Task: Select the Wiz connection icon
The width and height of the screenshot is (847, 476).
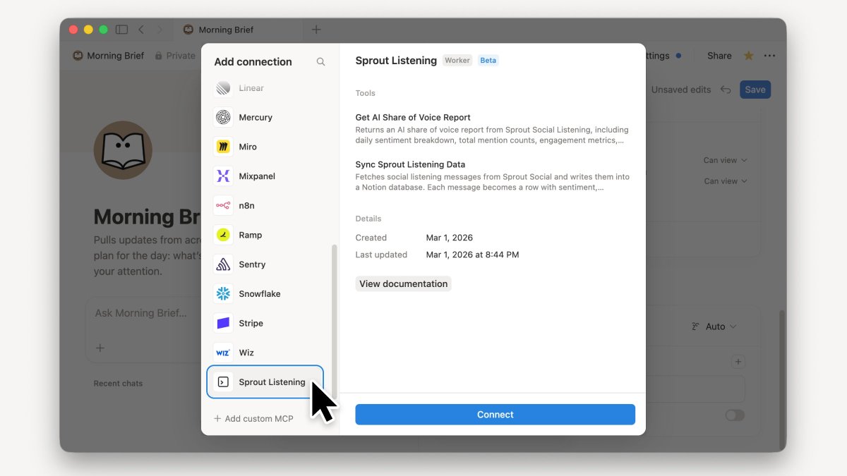Action: pyautogui.click(x=223, y=353)
